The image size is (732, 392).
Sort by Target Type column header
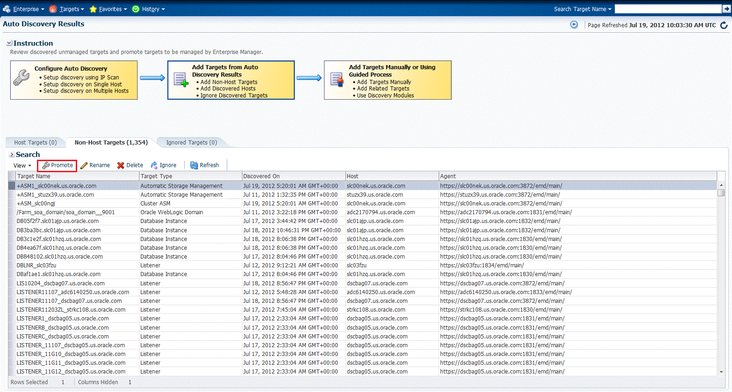pos(191,176)
